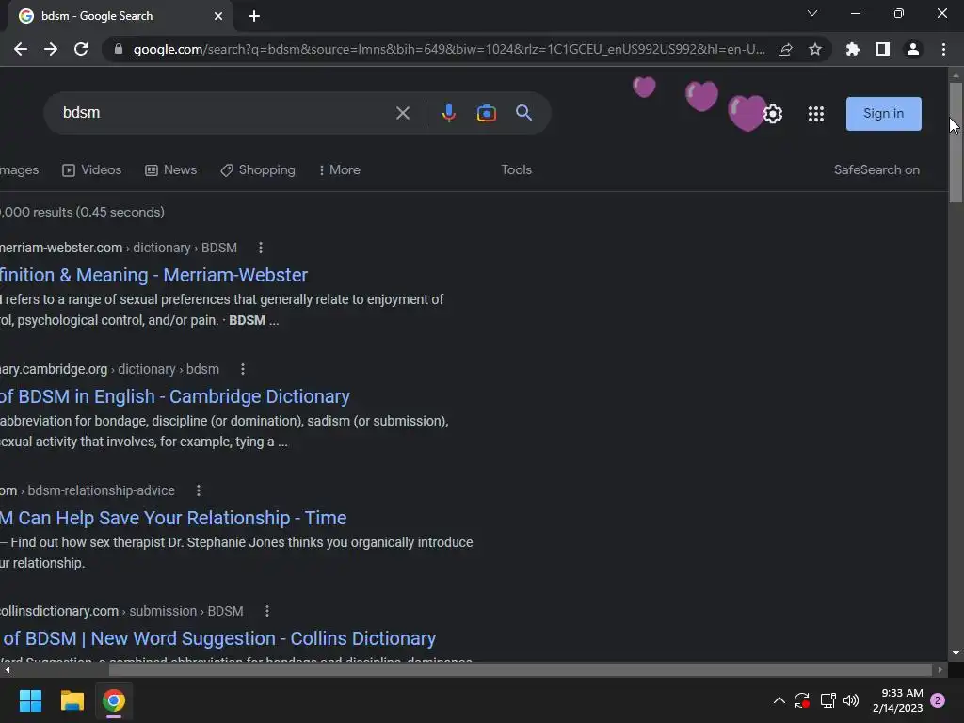The height and width of the screenshot is (723, 964).
Task: Click the vertical scrollbar thumb
Action: pyautogui.click(x=956, y=142)
